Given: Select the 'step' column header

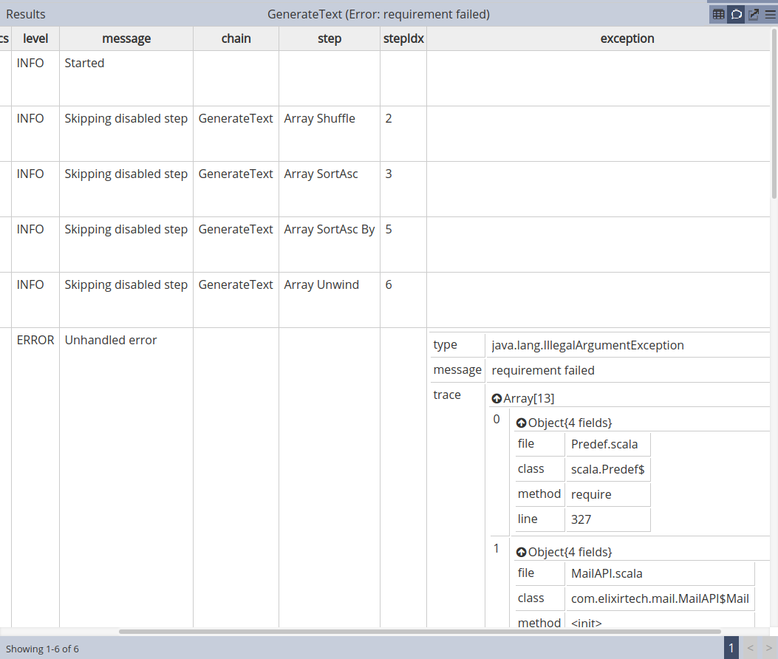Looking at the screenshot, I should coord(329,38).
